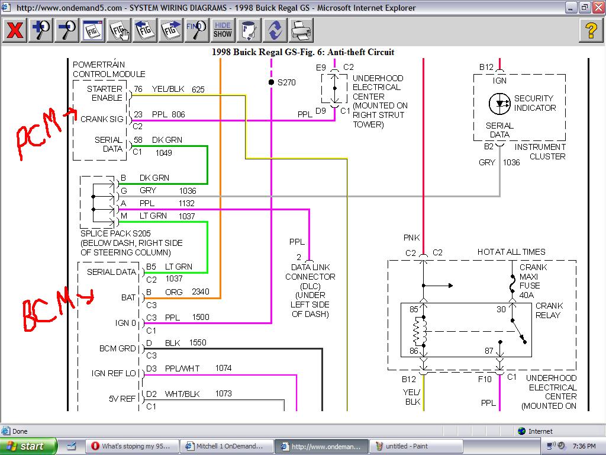Click the BCM GRD label
Viewport: 606px width, 455px height.
[118, 348]
